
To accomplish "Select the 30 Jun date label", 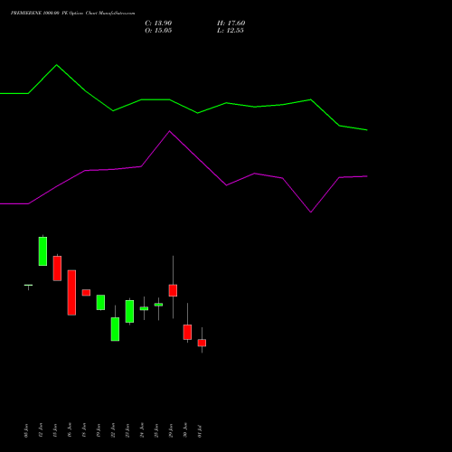I will pos(185,430).
